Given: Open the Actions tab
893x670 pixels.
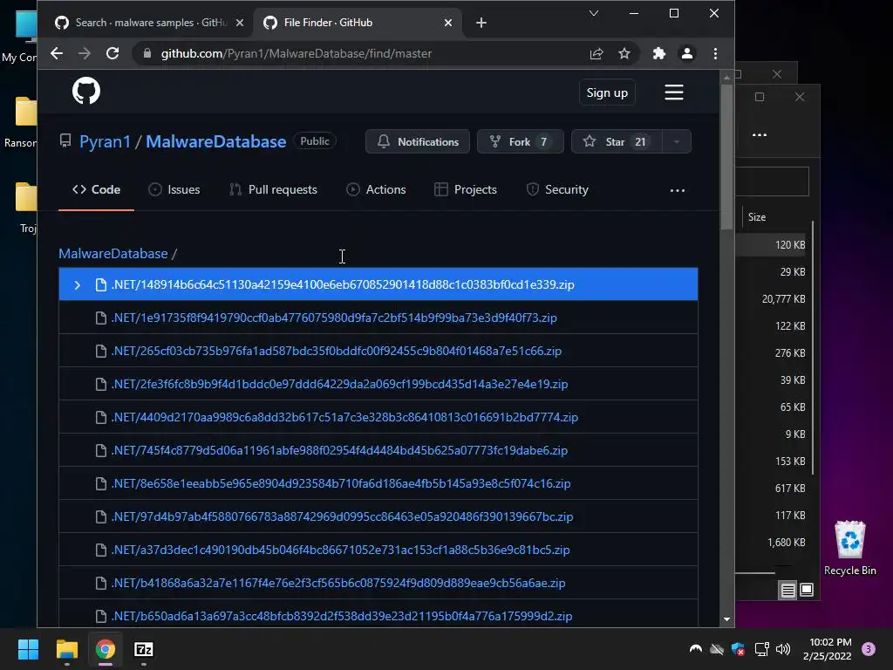Looking at the screenshot, I should 376,189.
